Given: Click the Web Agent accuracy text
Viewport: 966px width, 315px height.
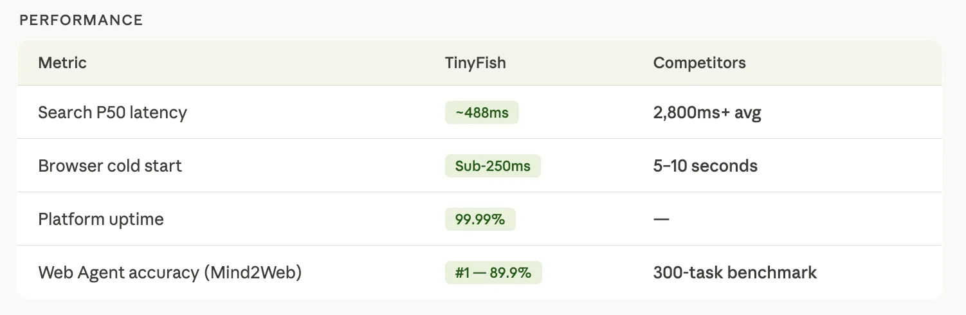Looking at the screenshot, I should click(118, 273).
